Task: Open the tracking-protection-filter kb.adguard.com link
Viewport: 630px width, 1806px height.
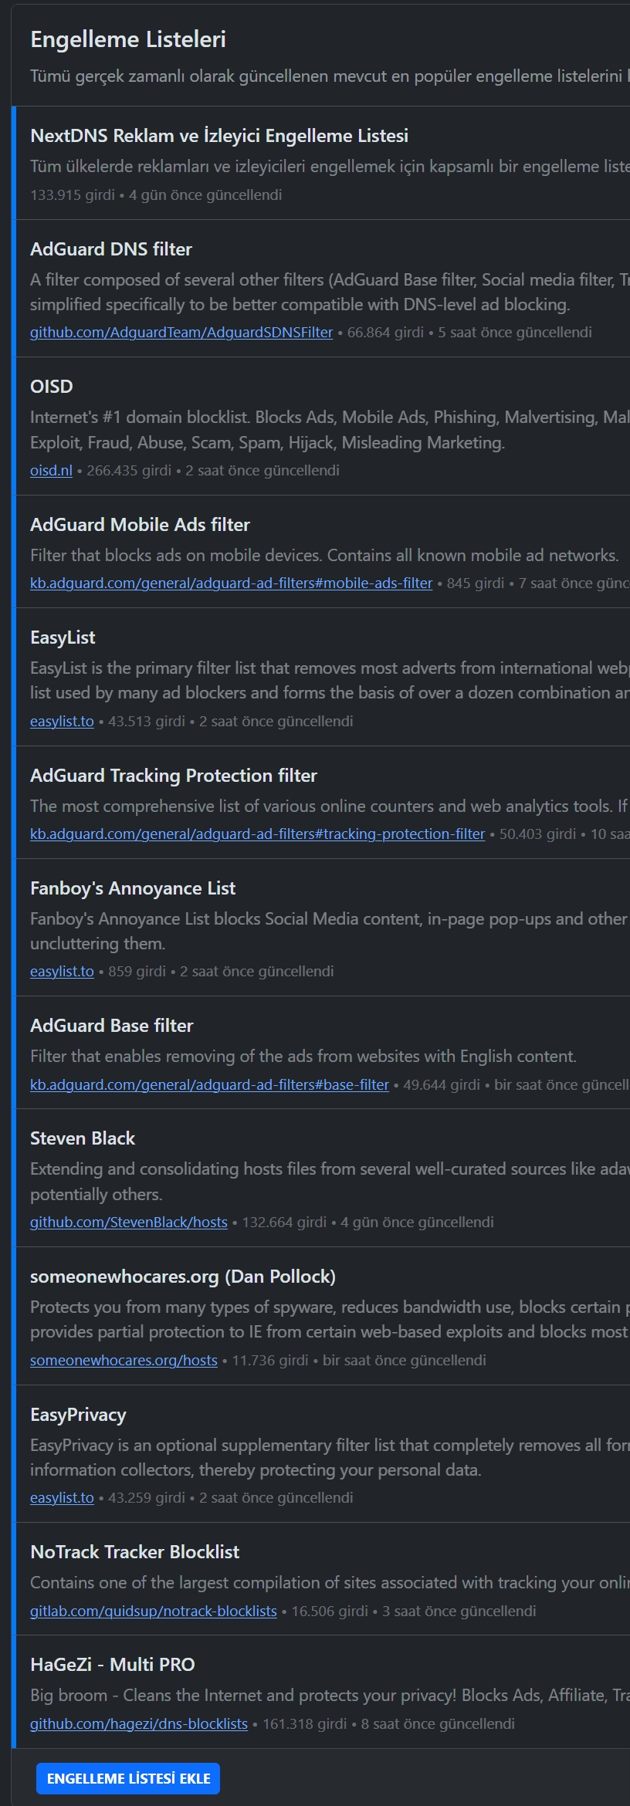Action: point(257,834)
